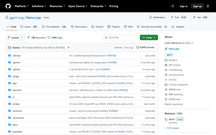
Task: Select the Code tab
Action: [x=12, y=27]
